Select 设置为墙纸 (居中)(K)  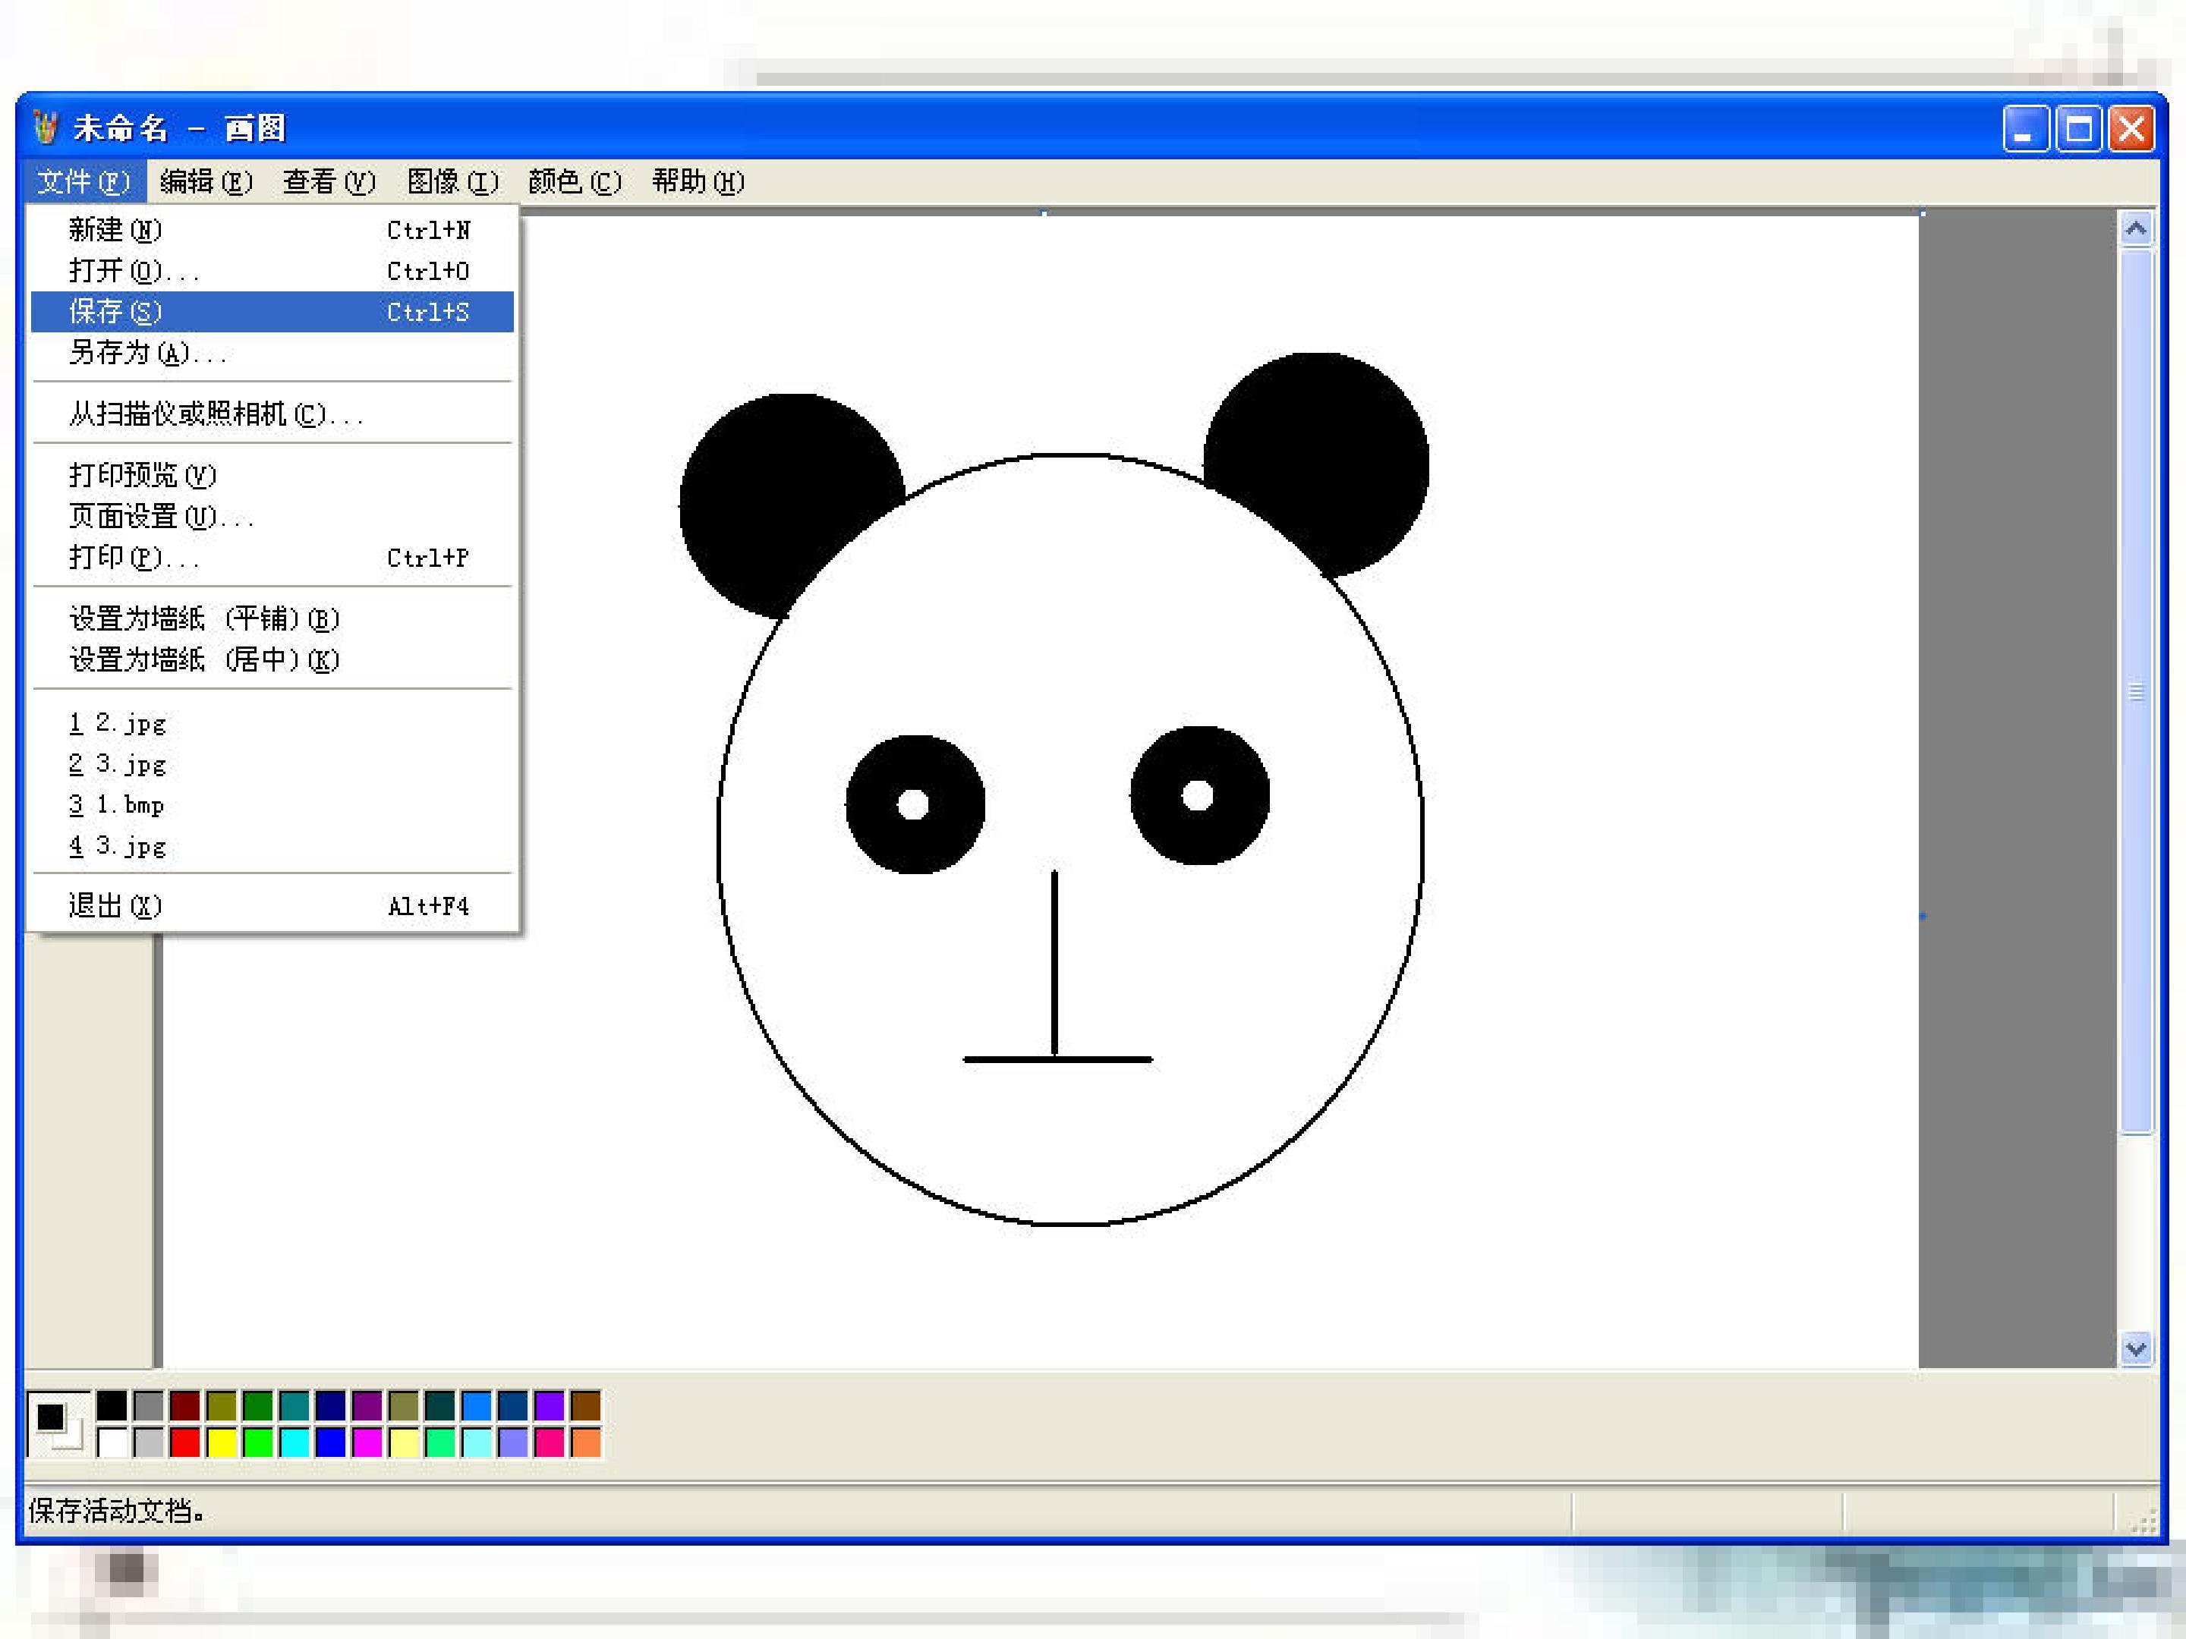272,660
